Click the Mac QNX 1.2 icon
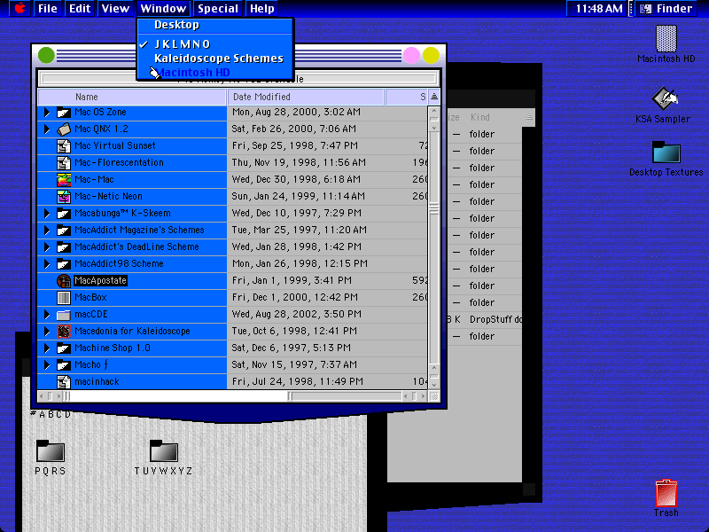The image size is (709, 532). [64, 129]
